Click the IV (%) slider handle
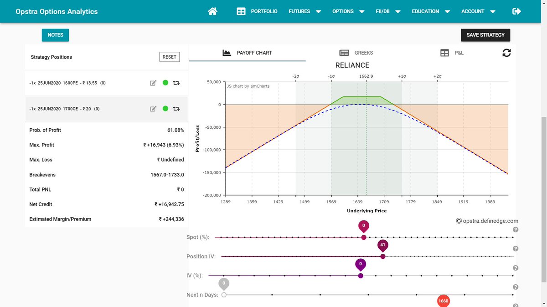547x307 pixels. pyautogui.click(x=361, y=276)
